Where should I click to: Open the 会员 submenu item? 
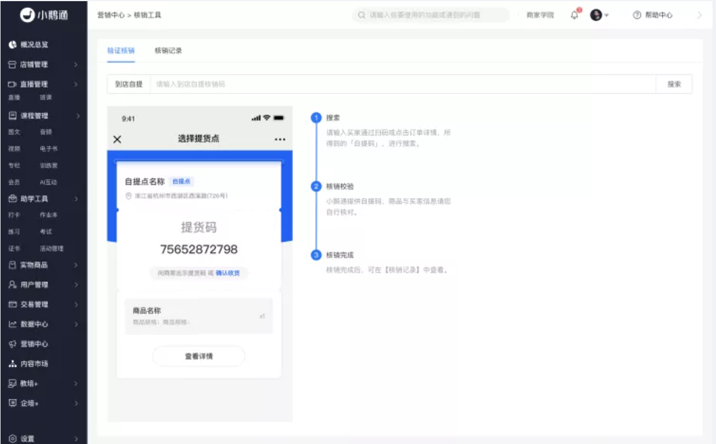point(14,183)
